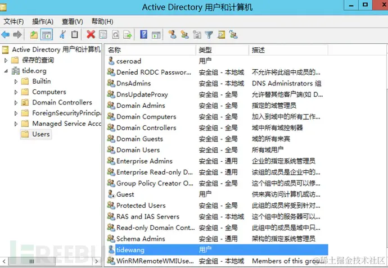The image size is (388, 268).
Task: Click the Export list icon
Action: [x=128, y=35]
